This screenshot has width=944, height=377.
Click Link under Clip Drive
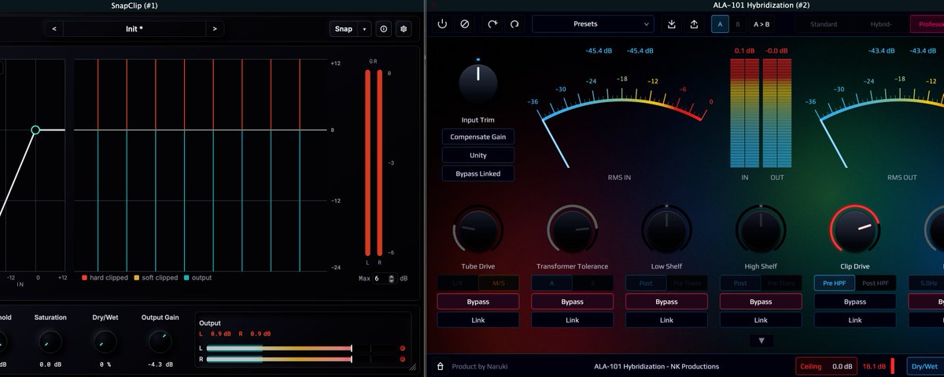855,320
